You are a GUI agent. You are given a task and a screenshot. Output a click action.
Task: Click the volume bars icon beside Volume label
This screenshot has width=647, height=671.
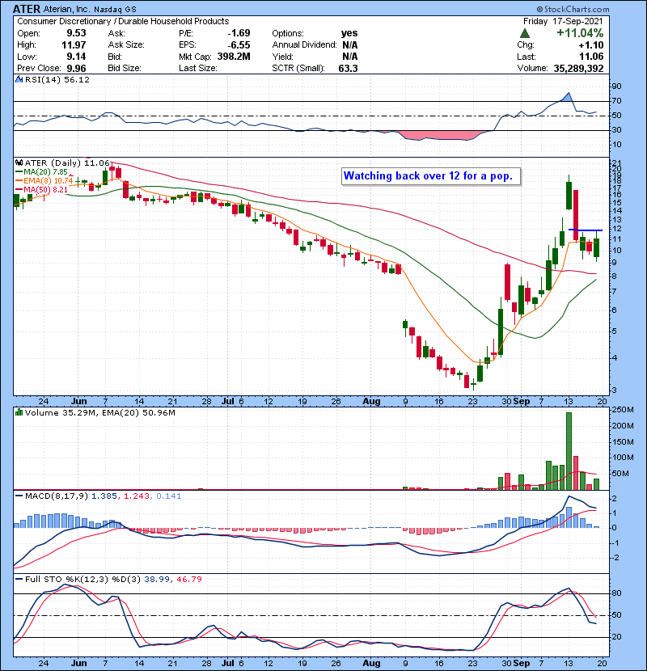19,412
